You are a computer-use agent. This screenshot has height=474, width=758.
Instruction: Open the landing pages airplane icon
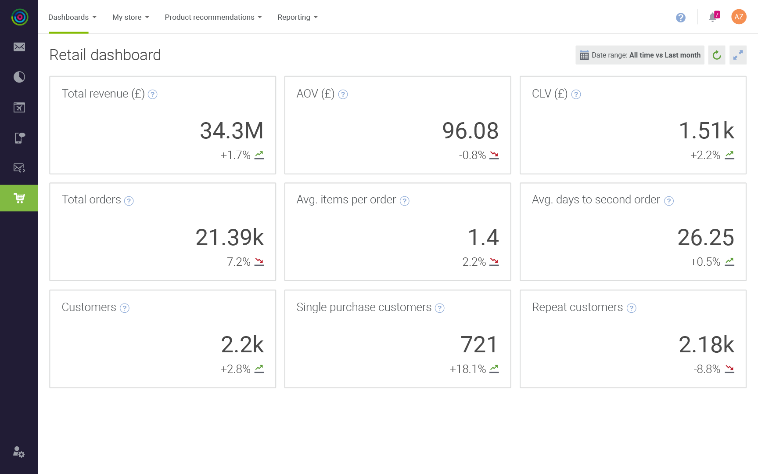[x=19, y=107]
